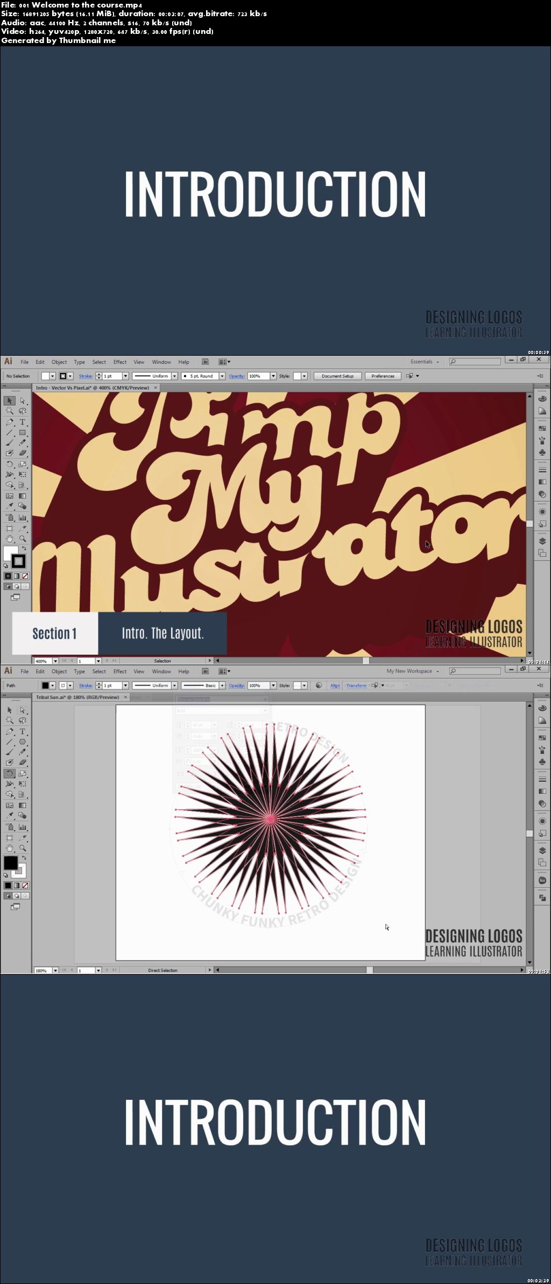Click Preferences button

383,376
